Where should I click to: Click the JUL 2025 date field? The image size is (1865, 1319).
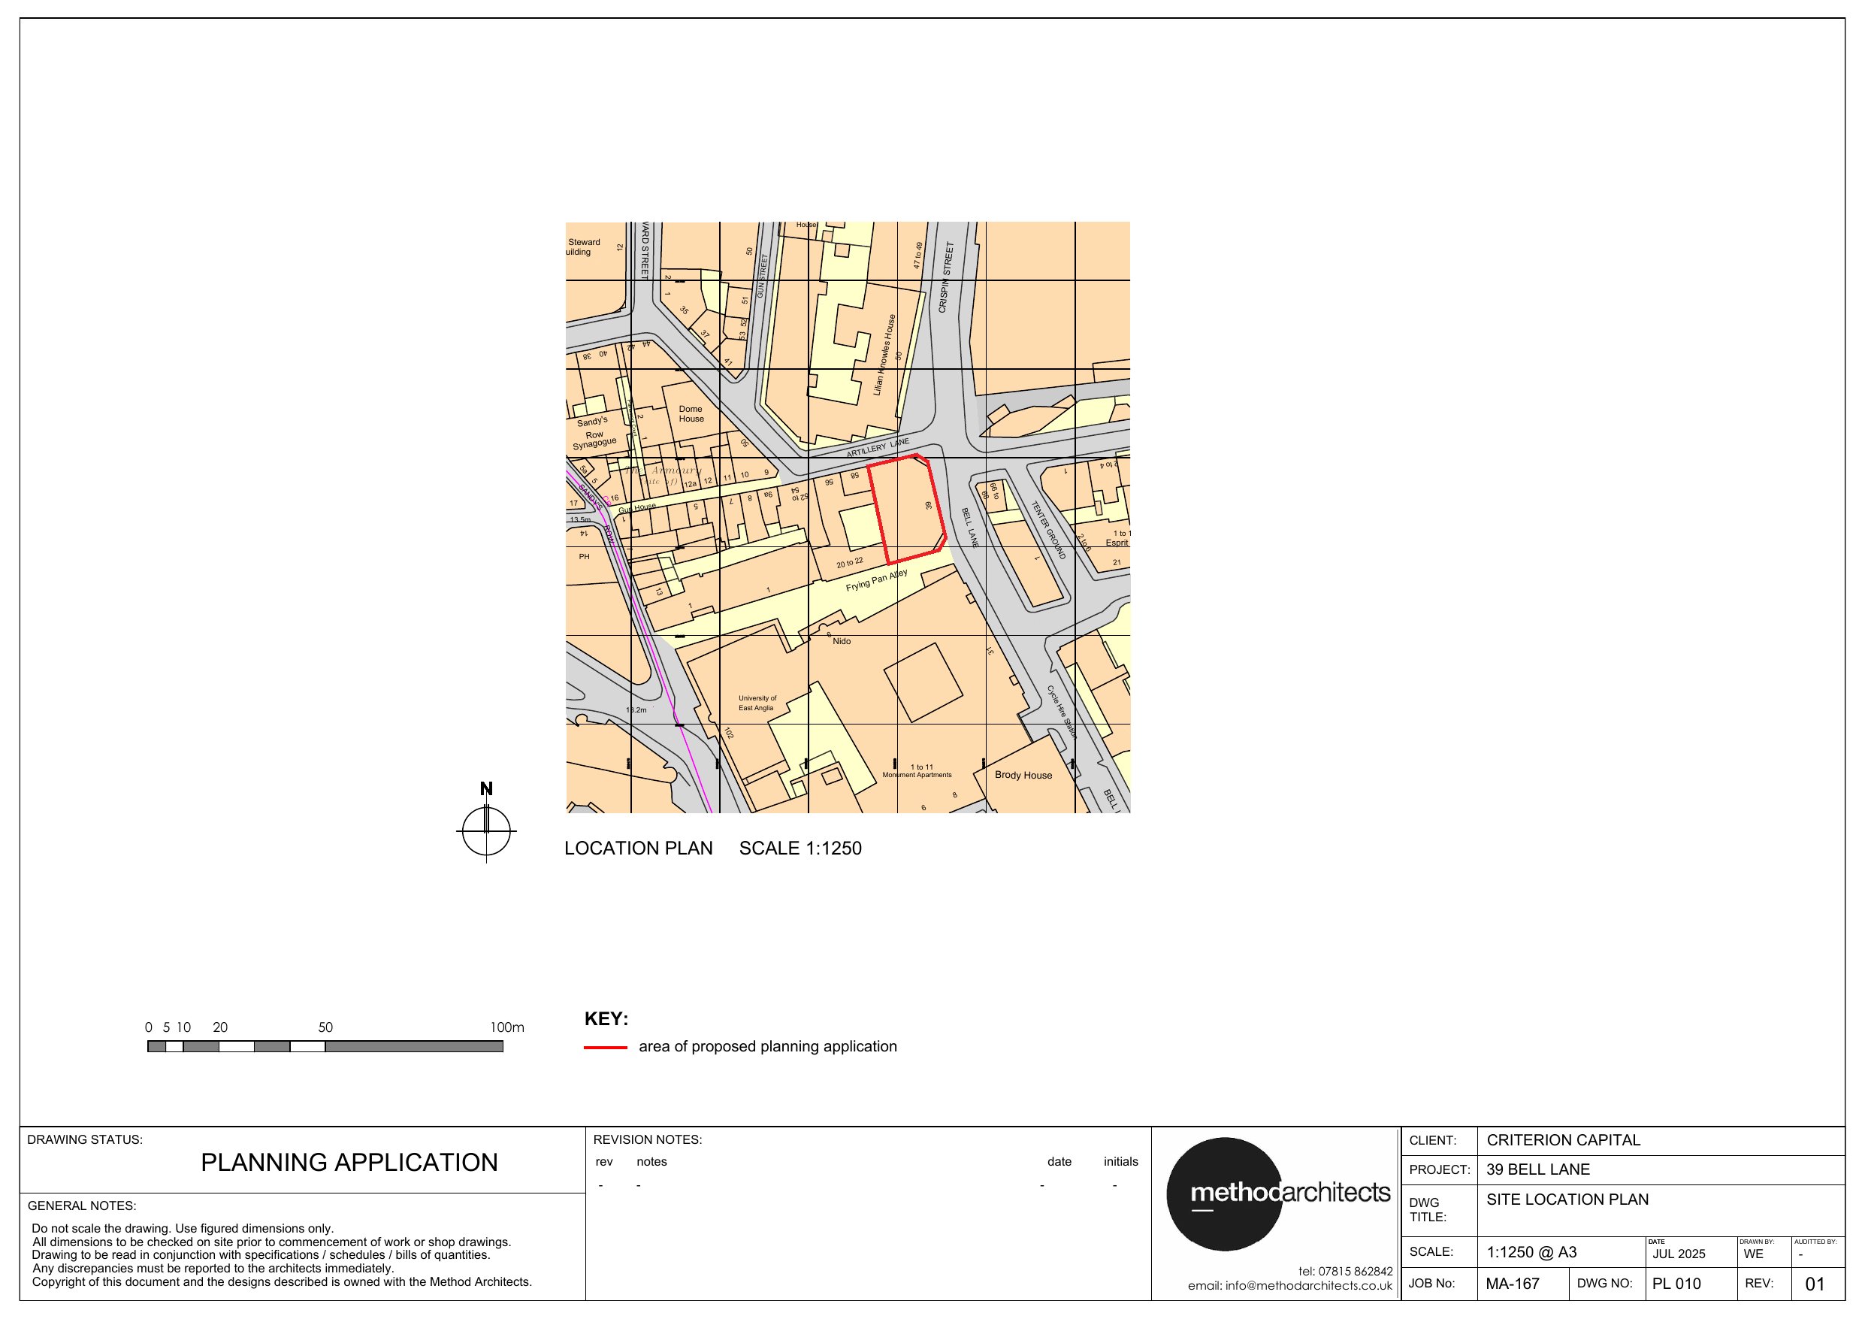point(1679,1254)
